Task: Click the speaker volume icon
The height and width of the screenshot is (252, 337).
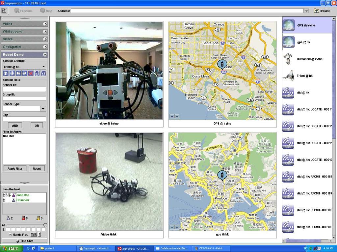Action: (x=3, y=225)
